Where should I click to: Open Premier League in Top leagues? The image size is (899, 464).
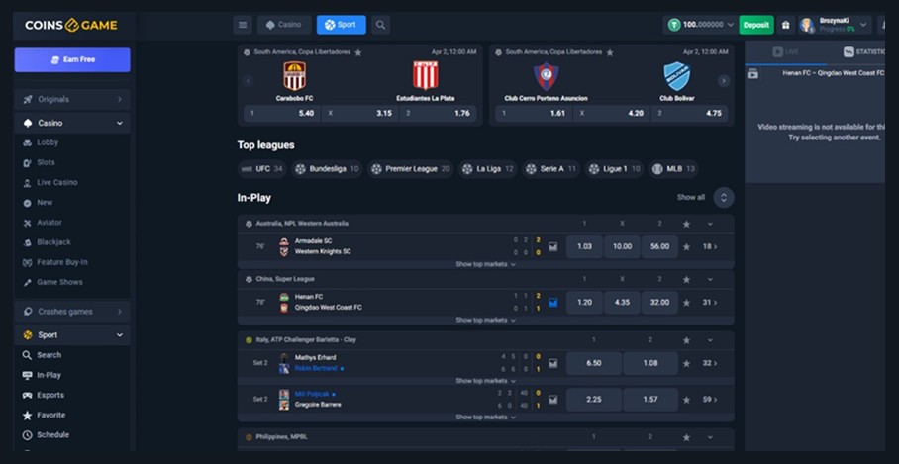(411, 169)
